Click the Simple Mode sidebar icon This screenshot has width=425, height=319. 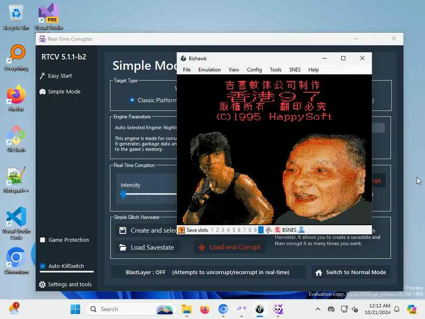(x=42, y=92)
